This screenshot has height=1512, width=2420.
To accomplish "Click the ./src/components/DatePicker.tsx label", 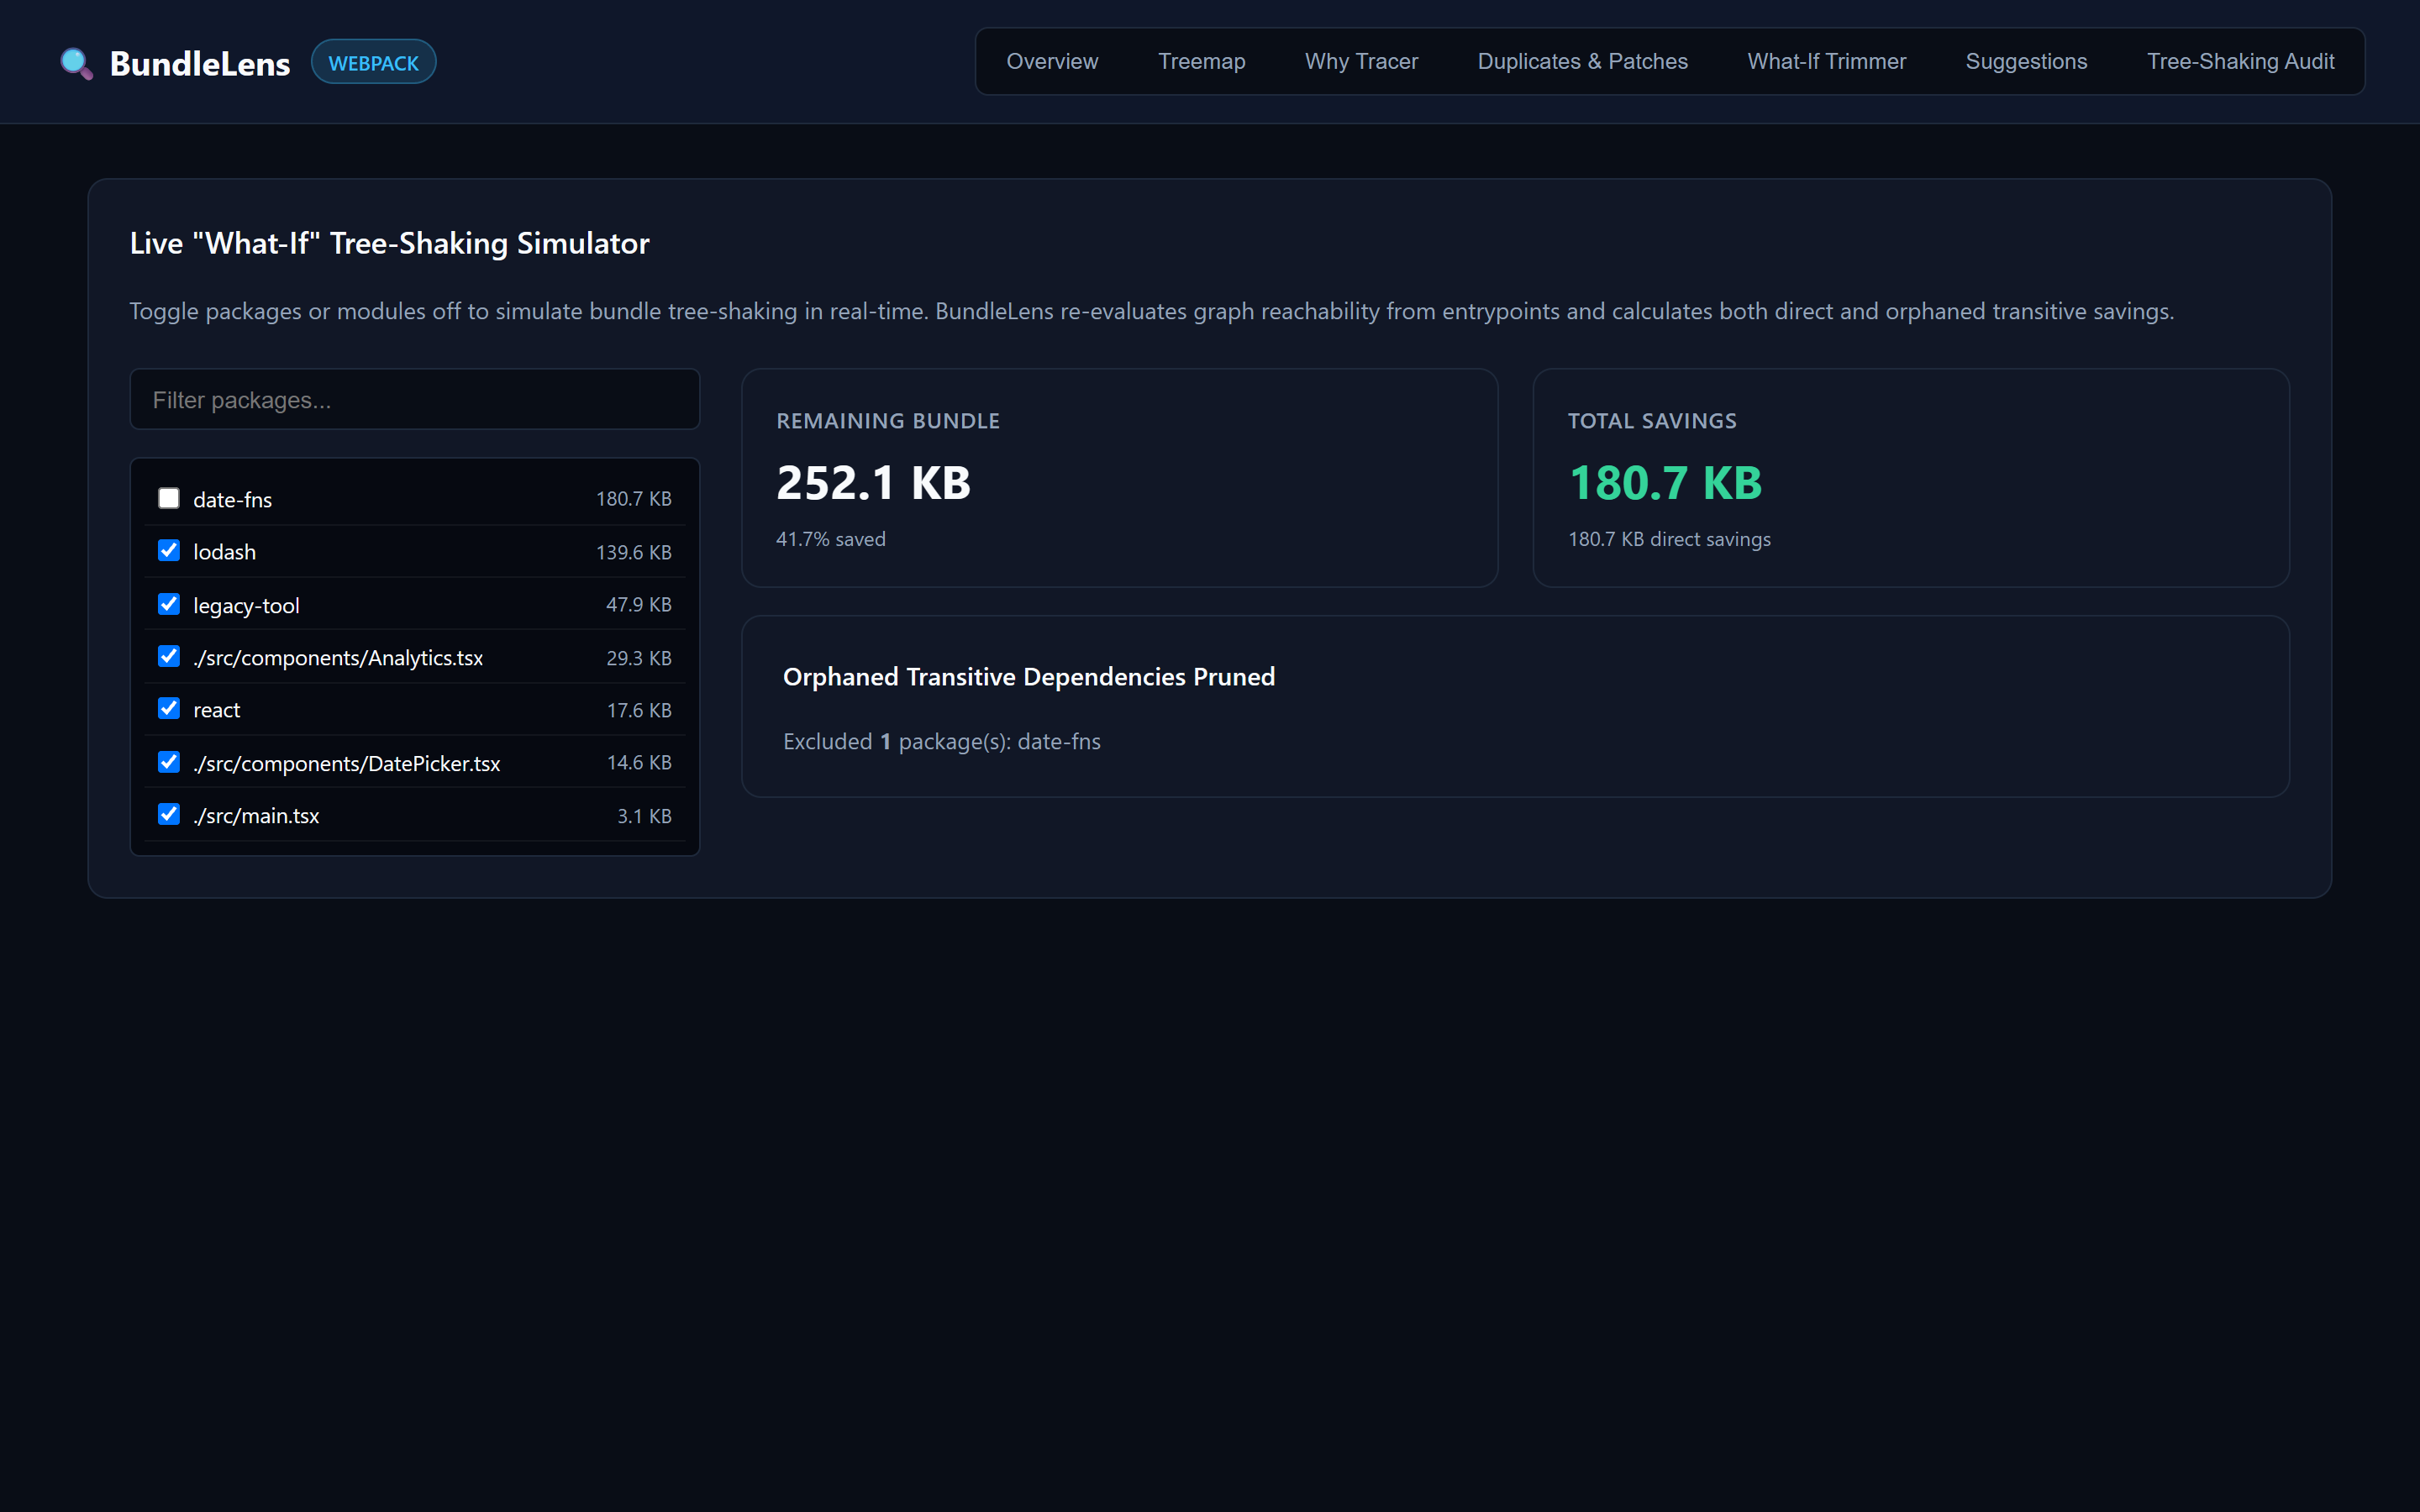I will click(346, 763).
